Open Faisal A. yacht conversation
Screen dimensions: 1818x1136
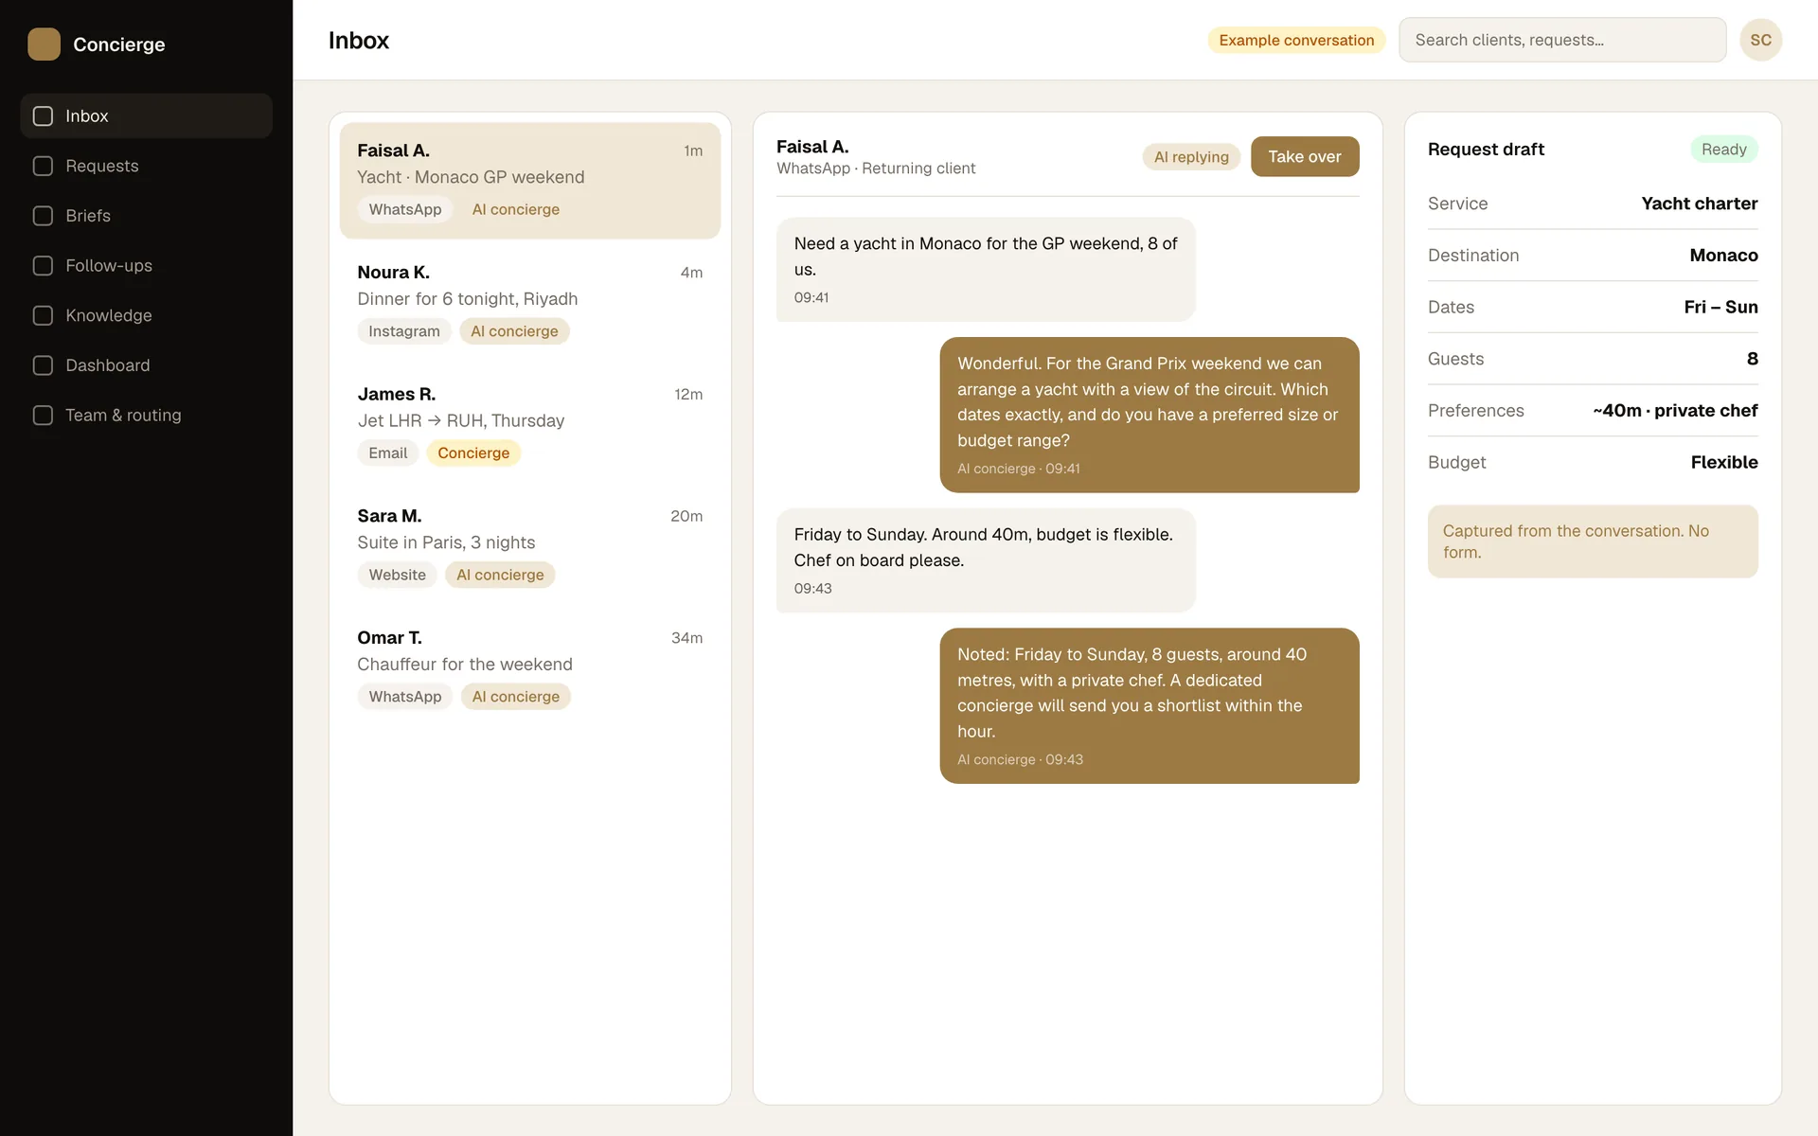point(529,180)
